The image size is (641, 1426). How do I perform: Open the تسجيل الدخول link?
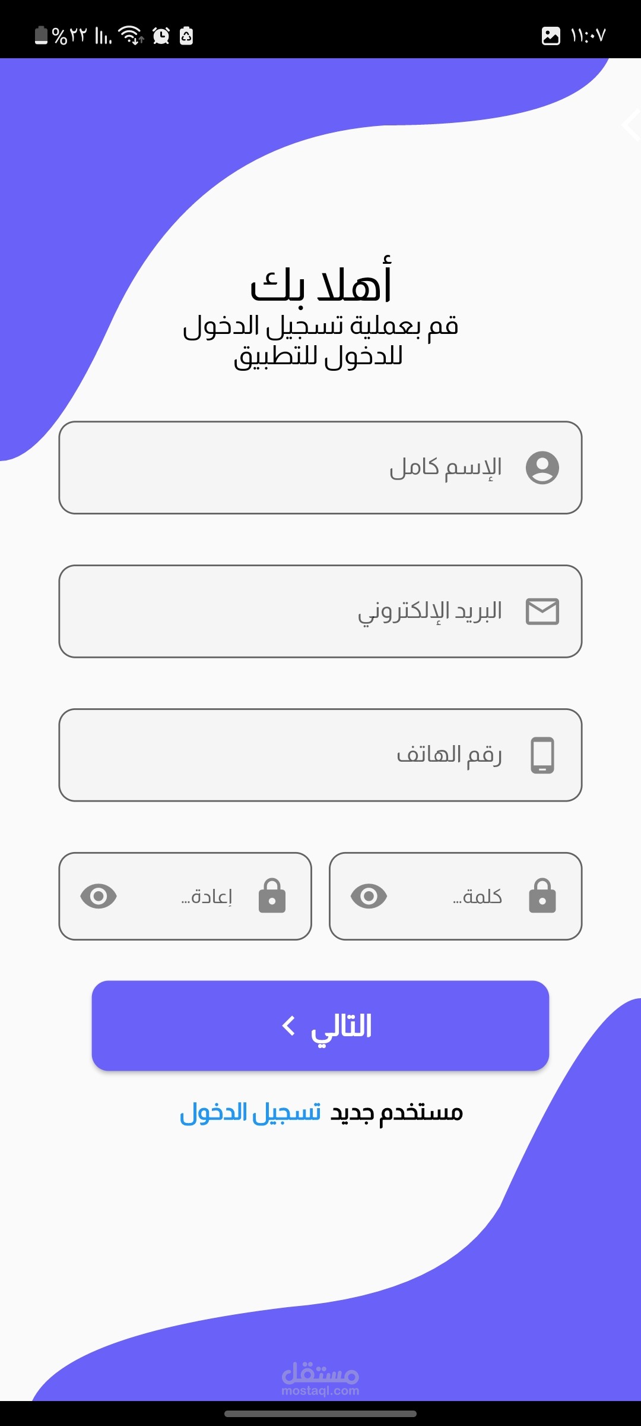click(250, 1112)
